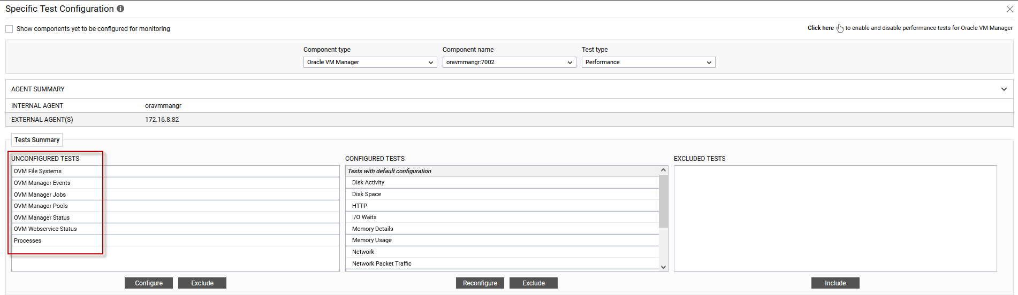
Task: Select OVM File Systems unconfigured test
Action: pos(176,171)
